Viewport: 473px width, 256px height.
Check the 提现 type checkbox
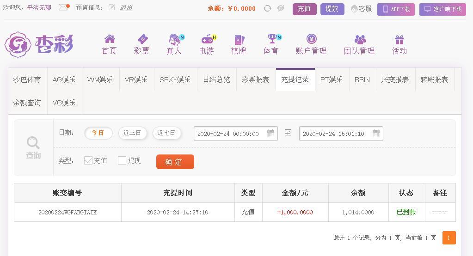click(122, 160)
